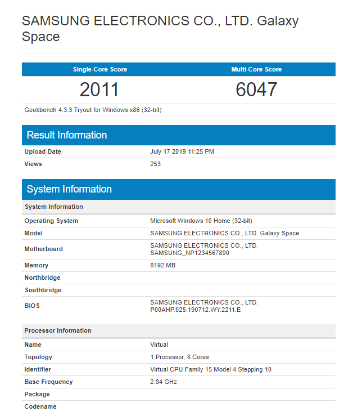The width and height of the screenshot is (344, 416).
Task: Click the '2.84 GHz' frequency value
Action: coord(164,382)
